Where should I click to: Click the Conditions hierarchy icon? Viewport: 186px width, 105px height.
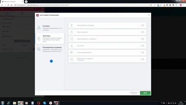pyautogui.click(x=39, y=28)
